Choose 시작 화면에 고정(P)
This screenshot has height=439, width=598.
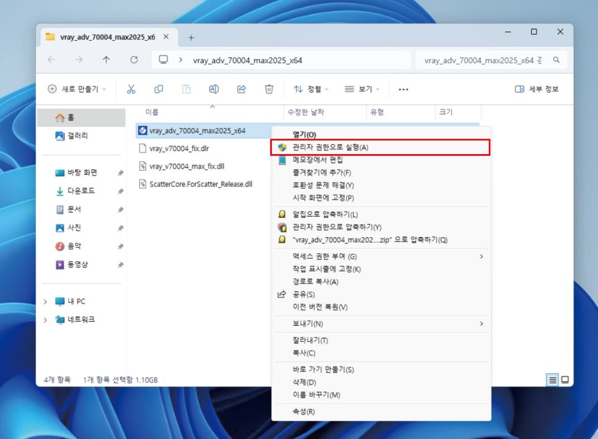381,198
